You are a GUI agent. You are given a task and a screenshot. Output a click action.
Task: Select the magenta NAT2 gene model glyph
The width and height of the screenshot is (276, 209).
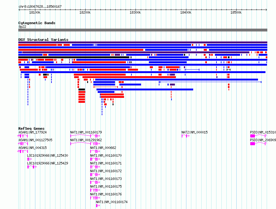[185, 136]
